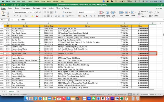Toggle Bold formatting
This screenshot has height=102, width=164.
pos(15,16)
